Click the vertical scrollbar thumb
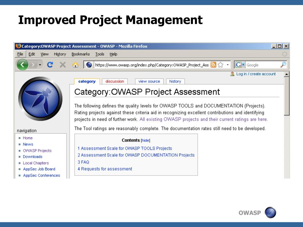The height and width of the screenshot is (227, 303). [287, 96]
